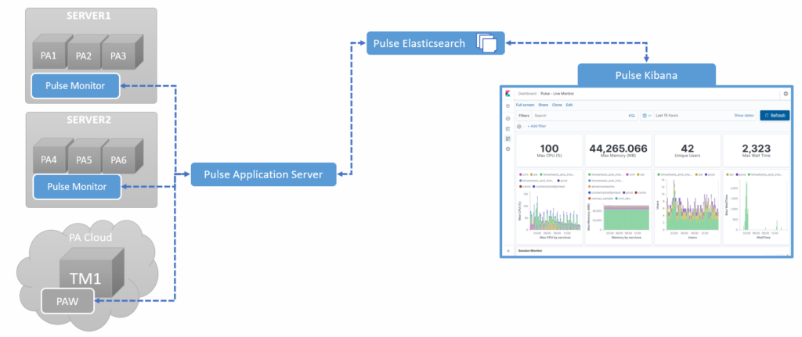Click the 44,265.066 Max Memory metric
Screen dimensions: 802x337
(x=618, y=150)
